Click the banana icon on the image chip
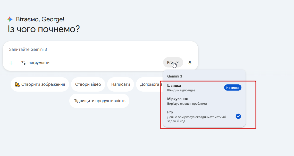 point(18,84)
